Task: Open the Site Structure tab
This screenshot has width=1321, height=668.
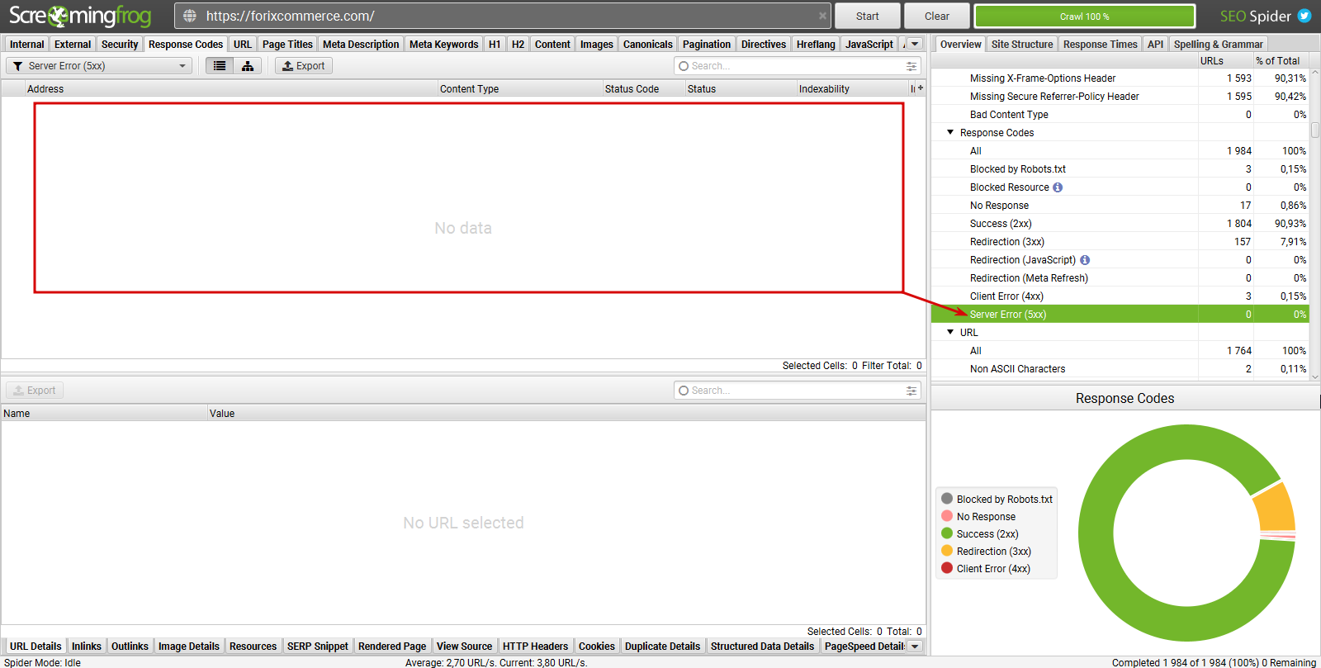Action: (x=1022, y=45)
